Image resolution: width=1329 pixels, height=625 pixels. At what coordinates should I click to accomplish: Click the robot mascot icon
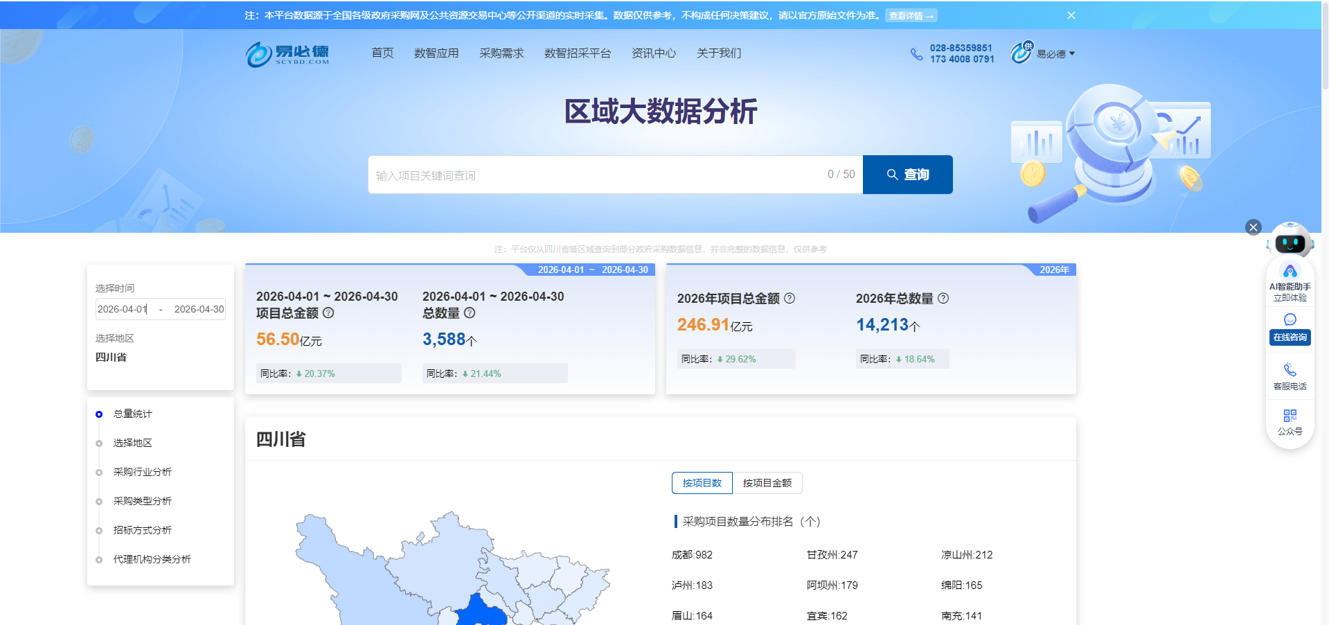pyautogui.click(x=1290, y=240)
